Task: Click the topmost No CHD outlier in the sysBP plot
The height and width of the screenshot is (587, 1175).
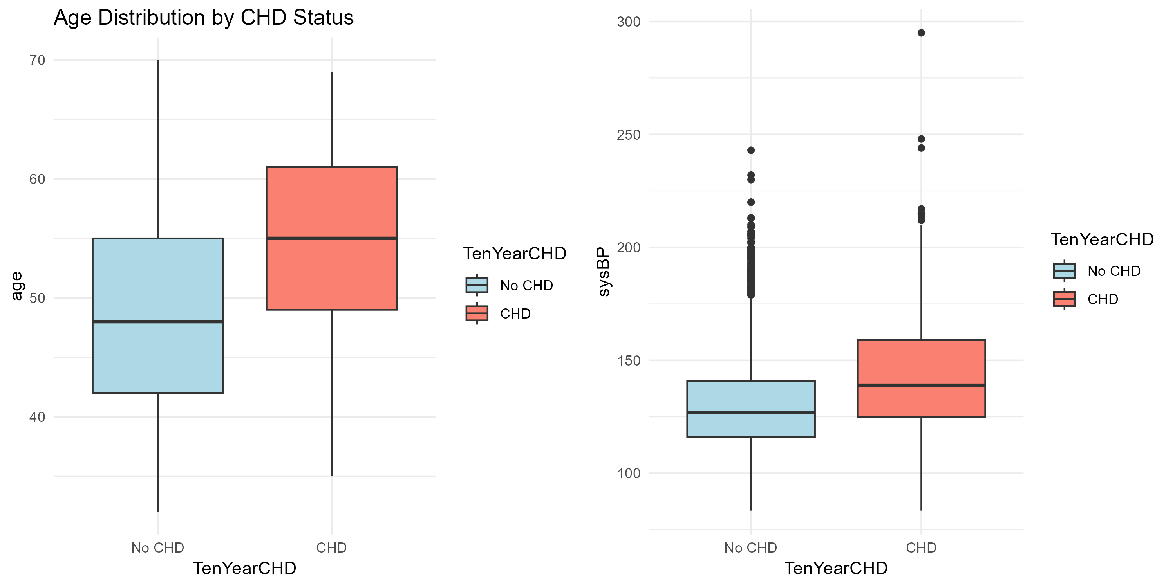Action: pyautogui.click(x=751, y=150)
